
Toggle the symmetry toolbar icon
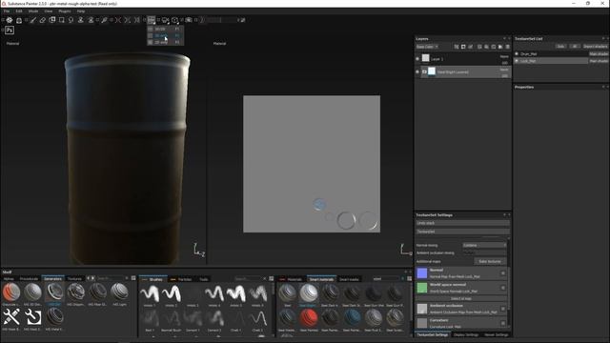(118, 20)
